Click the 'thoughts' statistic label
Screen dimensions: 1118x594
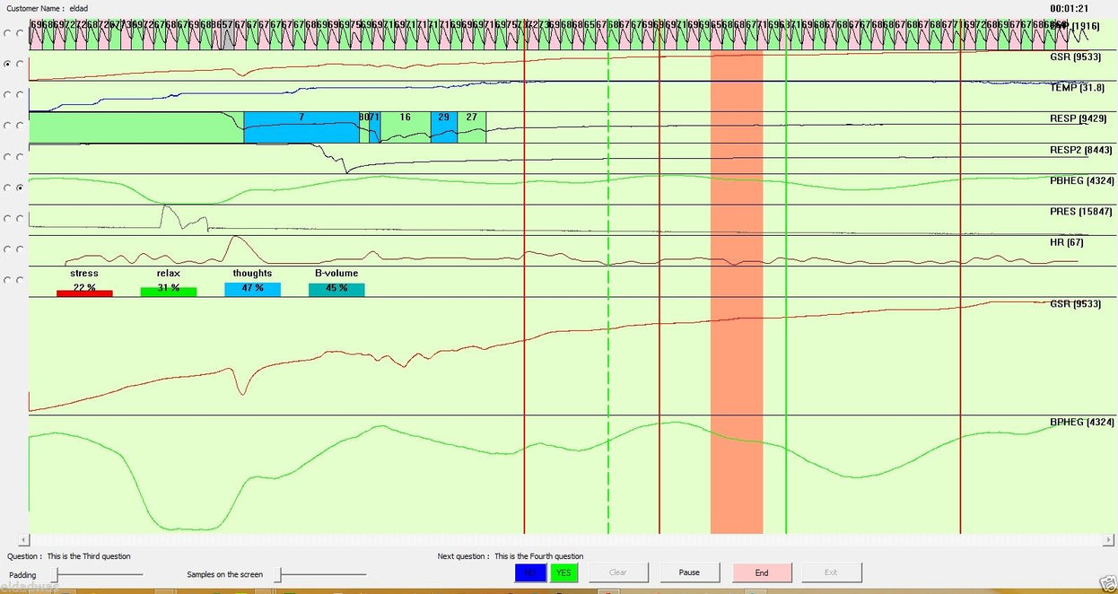click(x=252, y=273)
